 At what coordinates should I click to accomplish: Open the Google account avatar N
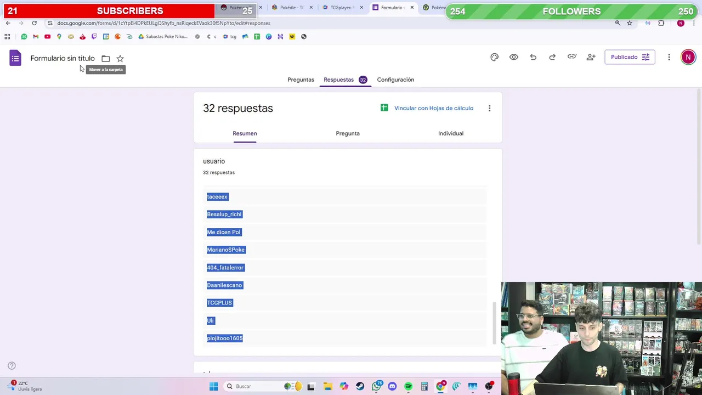[688, 57]
